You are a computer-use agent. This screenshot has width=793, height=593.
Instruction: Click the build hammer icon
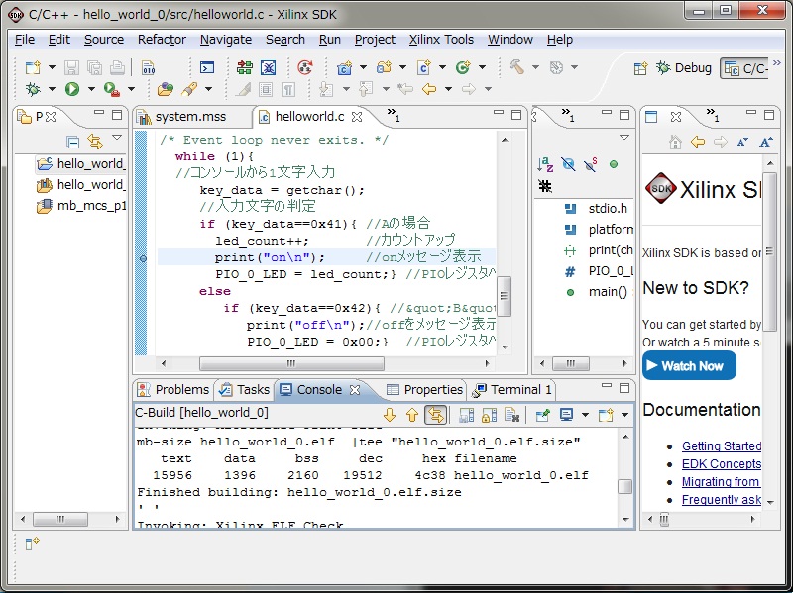pos(516,67)
